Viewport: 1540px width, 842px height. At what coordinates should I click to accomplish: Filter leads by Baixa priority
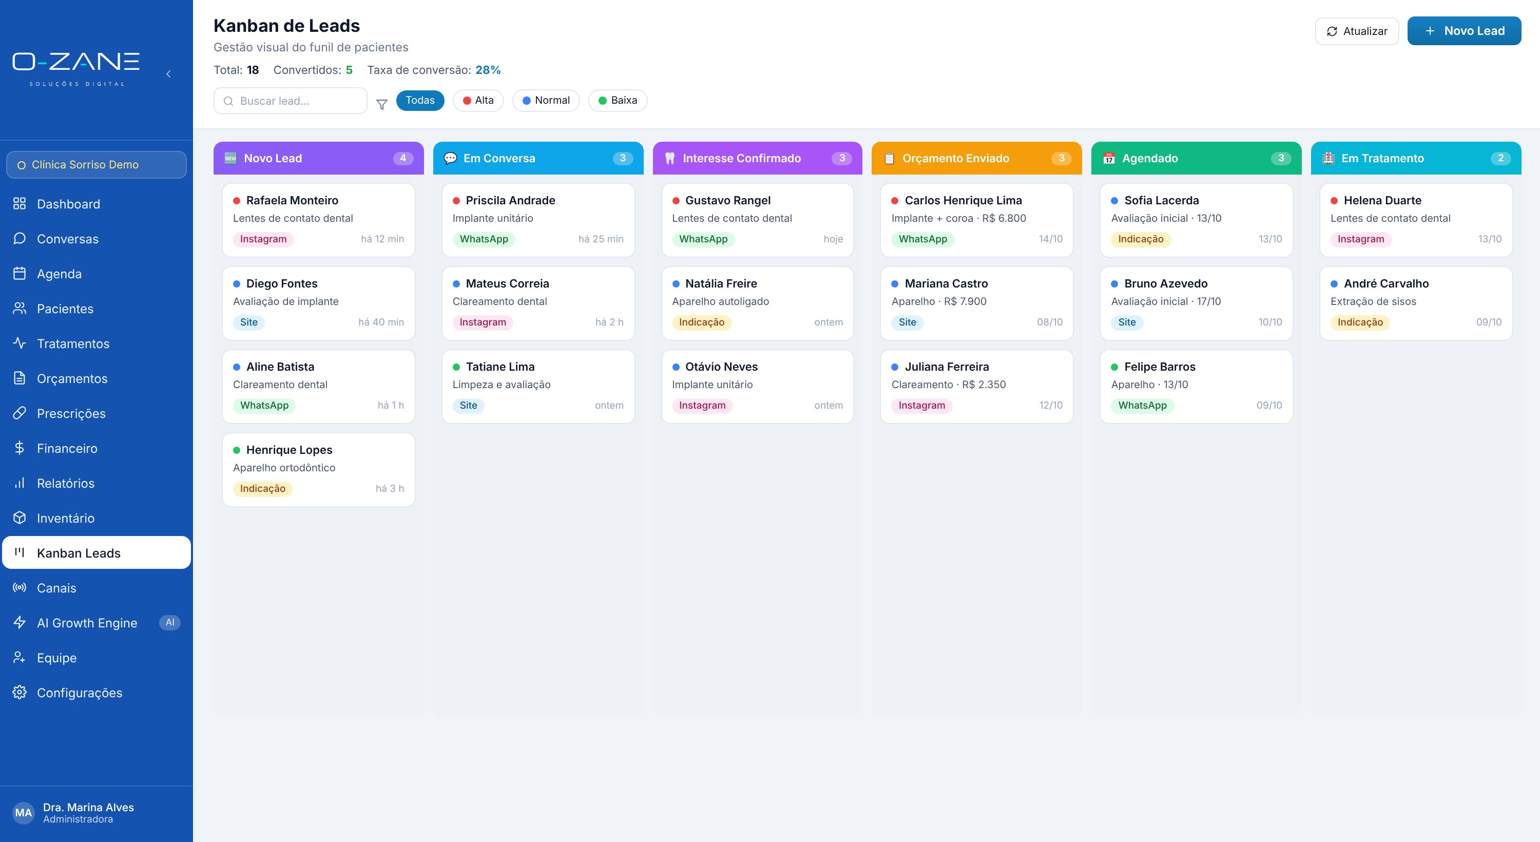pyautogui.click(x=618, y=100)
